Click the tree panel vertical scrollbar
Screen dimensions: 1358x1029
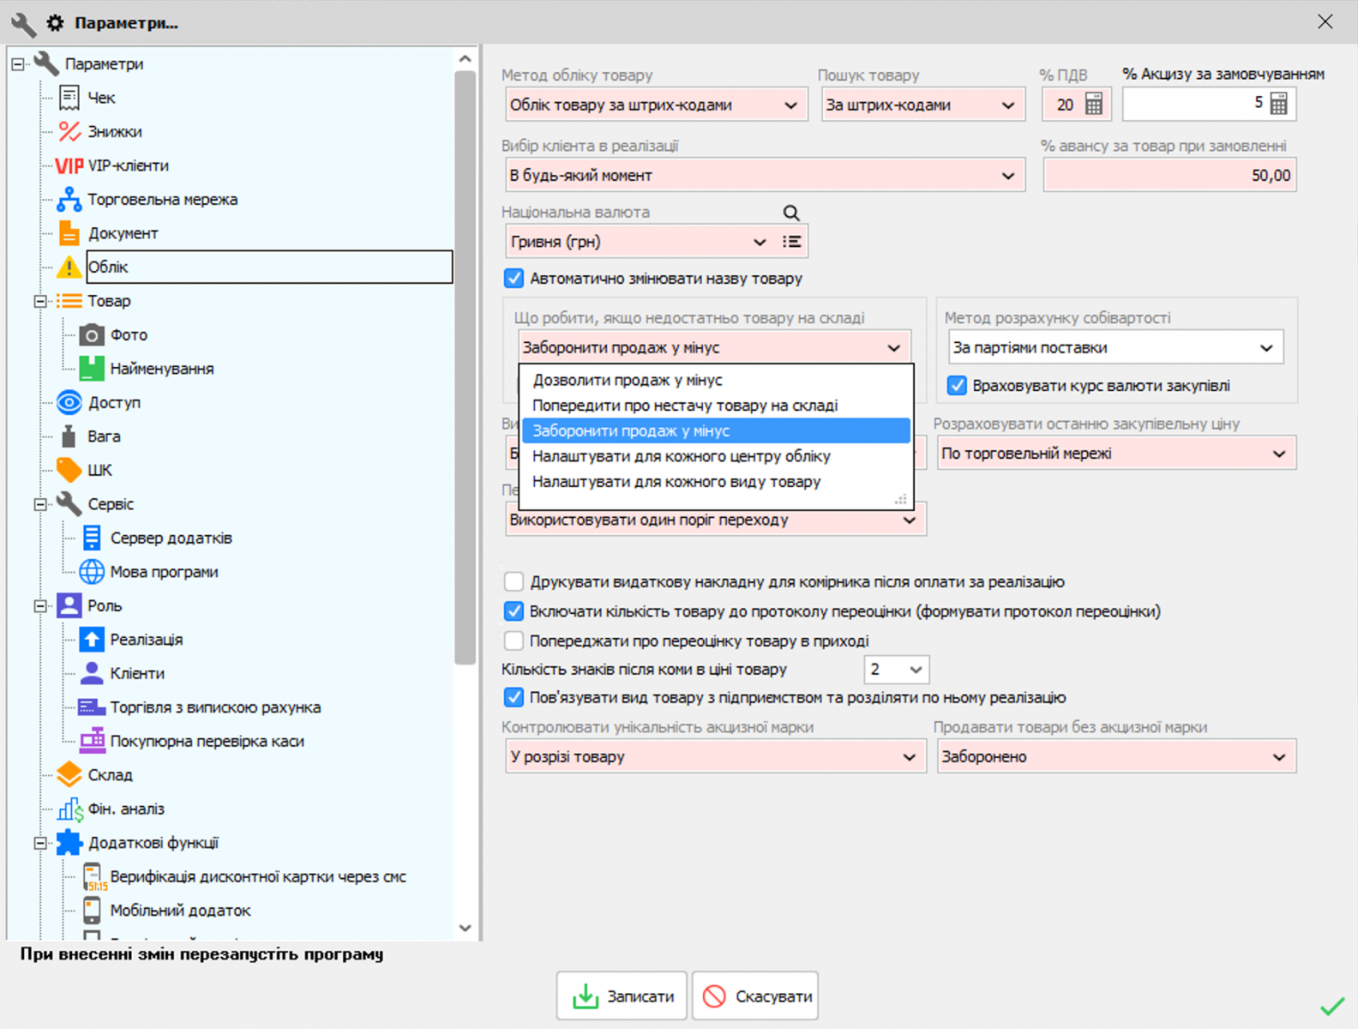coord(465,369)
